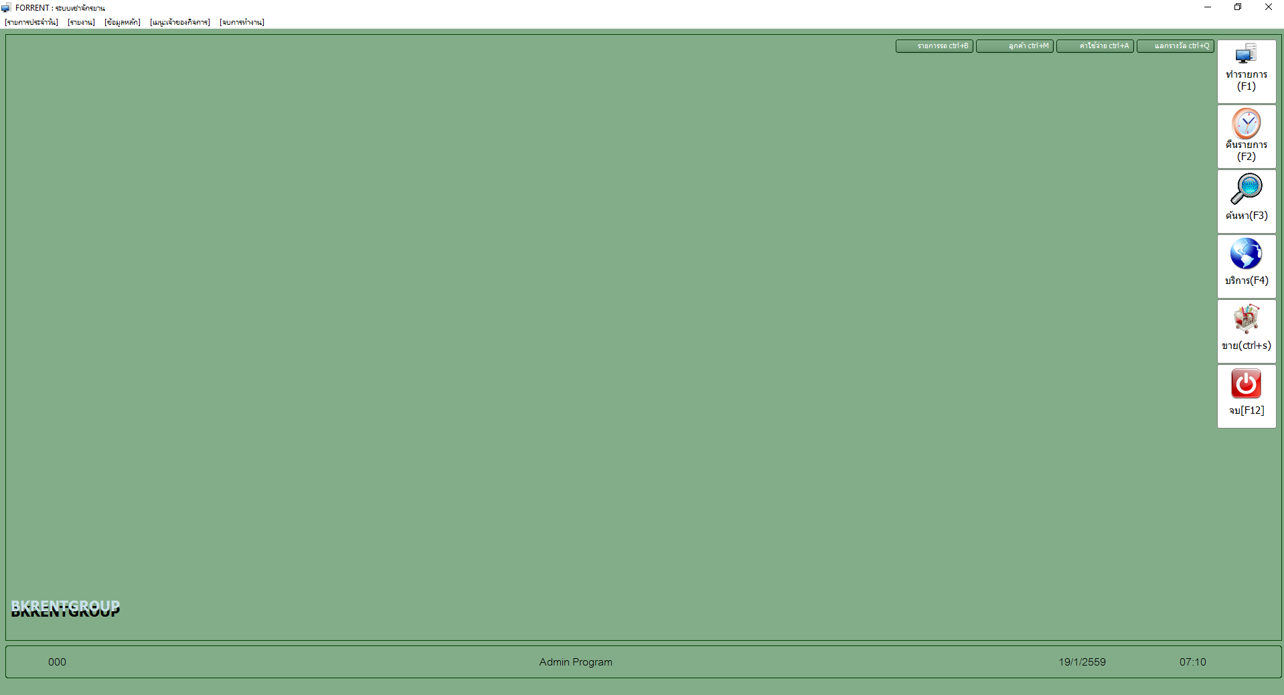Close the FORRENT window
The height and width of the screenshot is (695, 1284).
(x=1268, y=7)
